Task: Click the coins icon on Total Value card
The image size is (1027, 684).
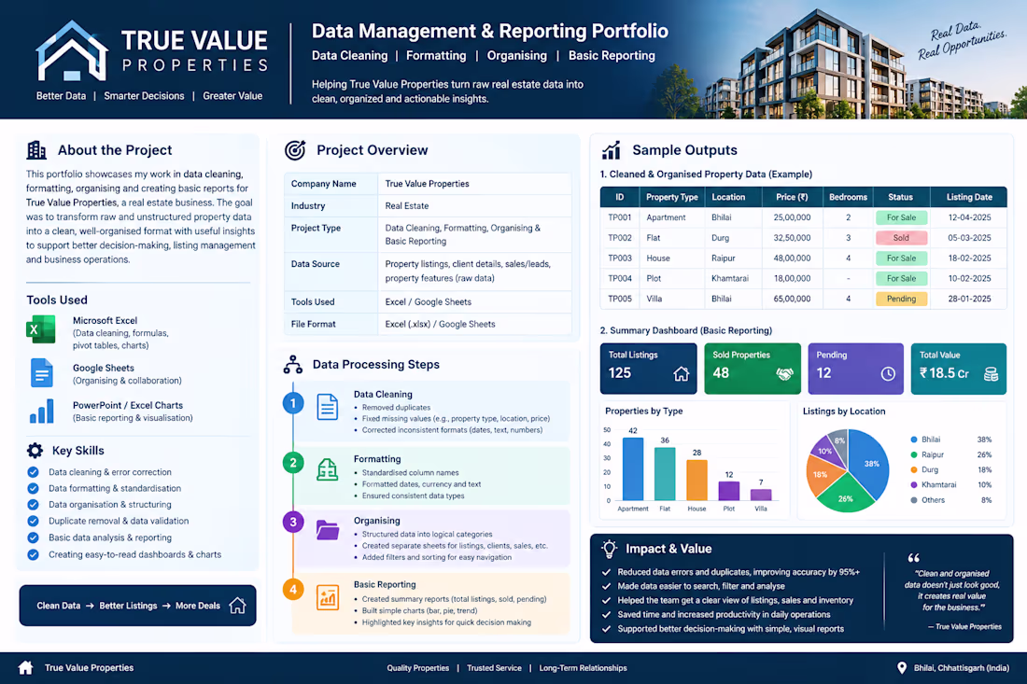Action: (991, 374)
